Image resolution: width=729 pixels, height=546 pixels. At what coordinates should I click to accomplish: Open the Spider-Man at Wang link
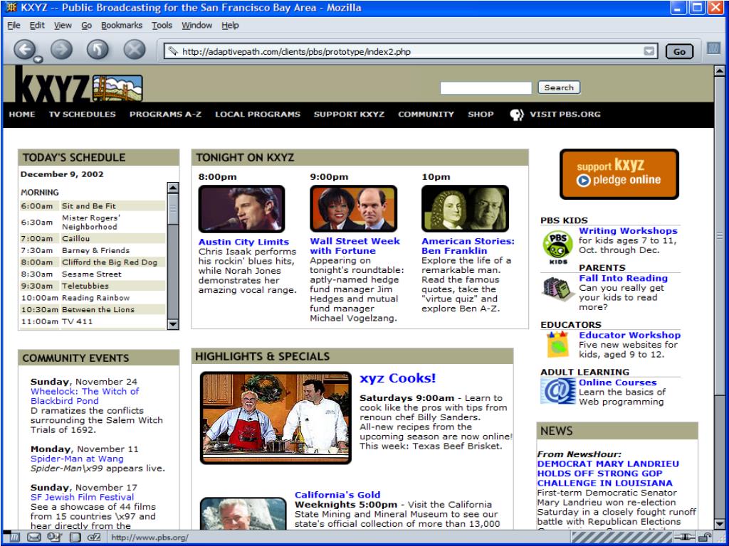pos(77,459)
